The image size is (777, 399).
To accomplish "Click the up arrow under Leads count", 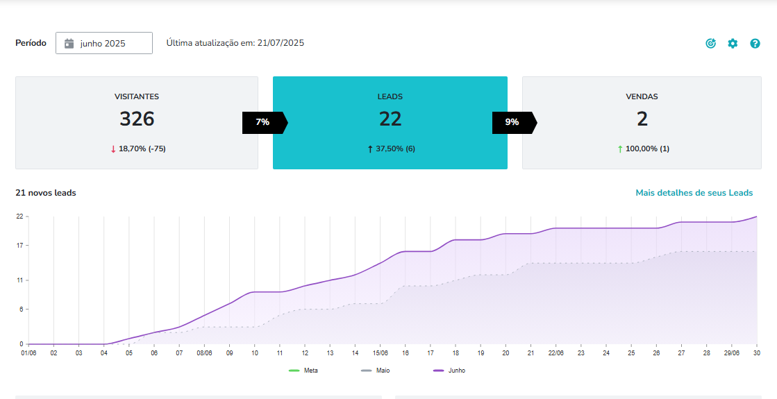I will point(370,148).
